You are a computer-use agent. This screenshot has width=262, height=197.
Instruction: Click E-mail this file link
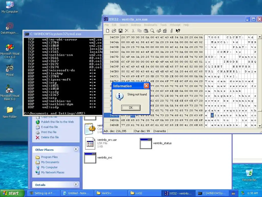coord(49,127)
